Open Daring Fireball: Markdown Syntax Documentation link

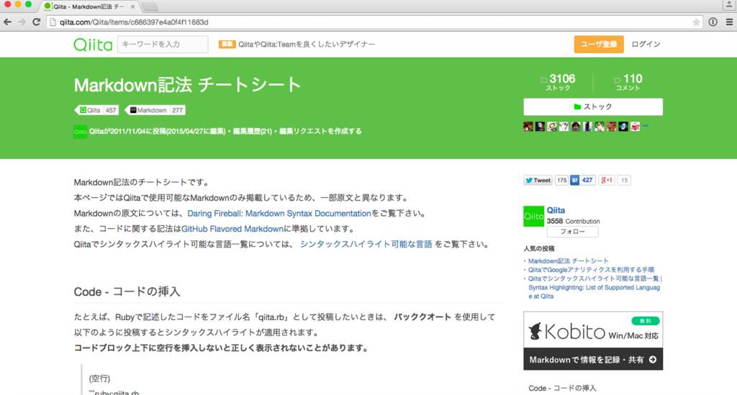pos(279,213)
